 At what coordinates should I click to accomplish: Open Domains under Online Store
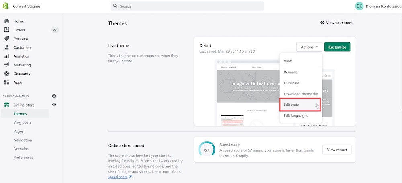click(x=21, y=148)
